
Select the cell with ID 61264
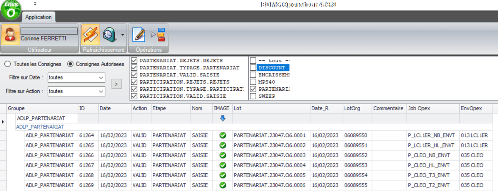pyautogui.click(x=88, y=135)
